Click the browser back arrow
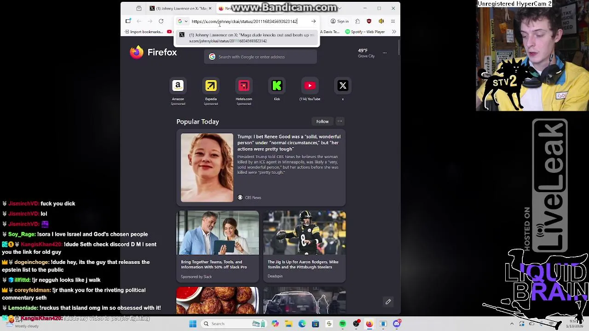Screen dimensions: 589x331 coord(139,21)
